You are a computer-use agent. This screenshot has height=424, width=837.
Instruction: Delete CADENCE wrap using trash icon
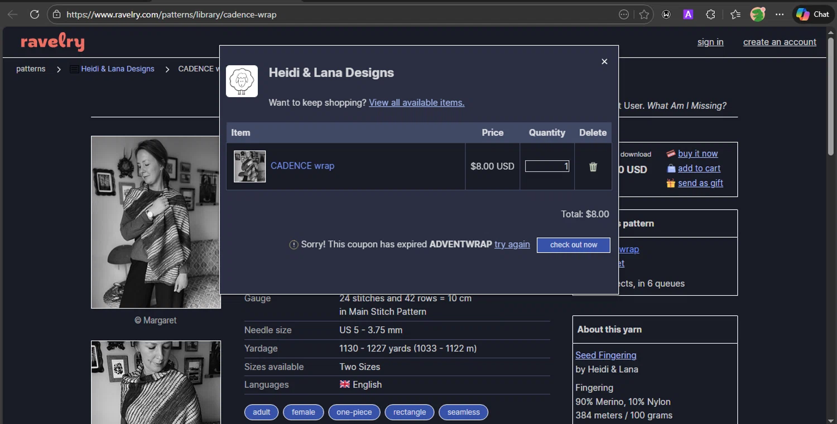tap(593, 166)
